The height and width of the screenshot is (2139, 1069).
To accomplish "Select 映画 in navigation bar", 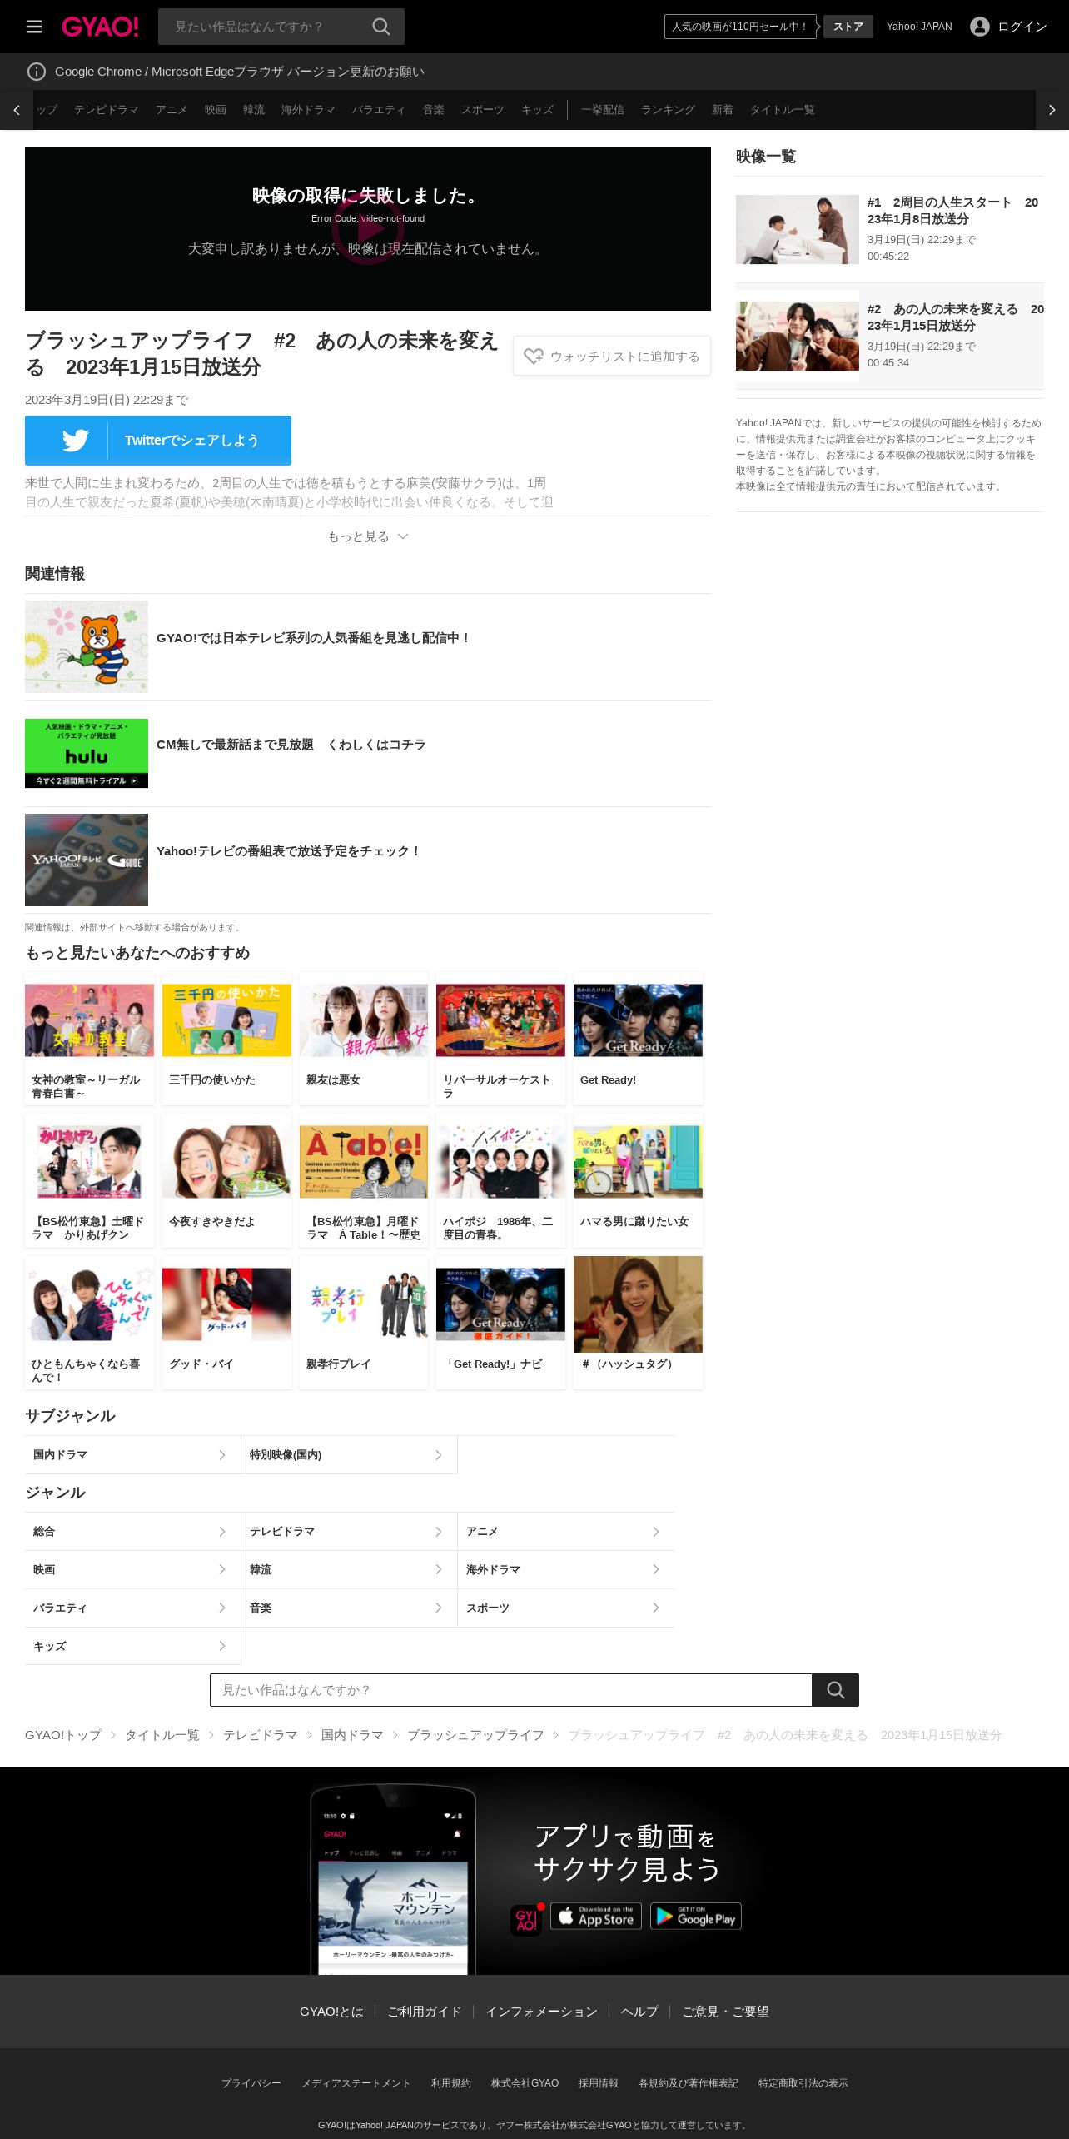I will (x=216, y=110).
